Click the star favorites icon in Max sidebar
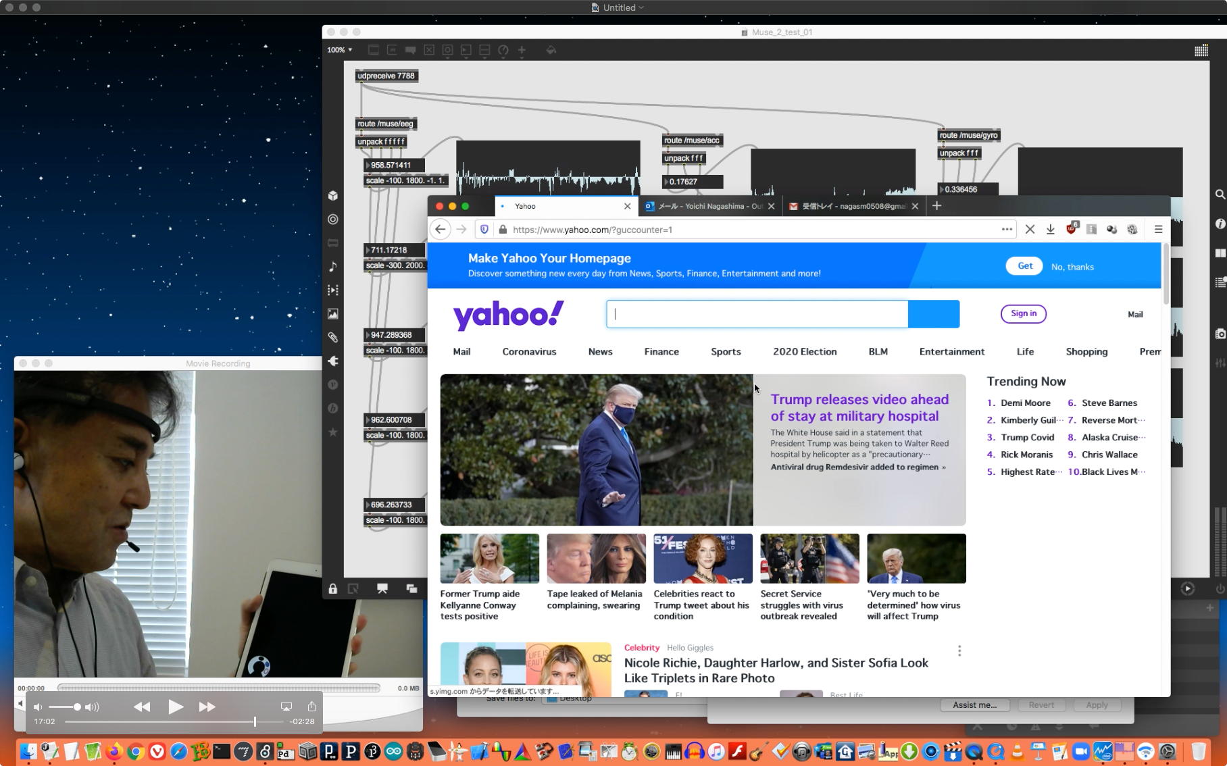This screenshot has height=766, width=1227. [333, 432]
